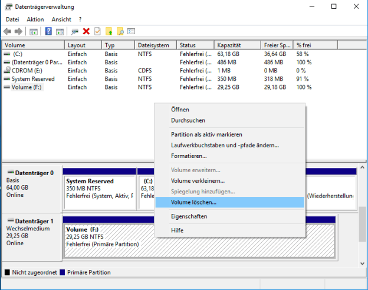Sort by the Dateisystem column header

(x=153, y=45)
